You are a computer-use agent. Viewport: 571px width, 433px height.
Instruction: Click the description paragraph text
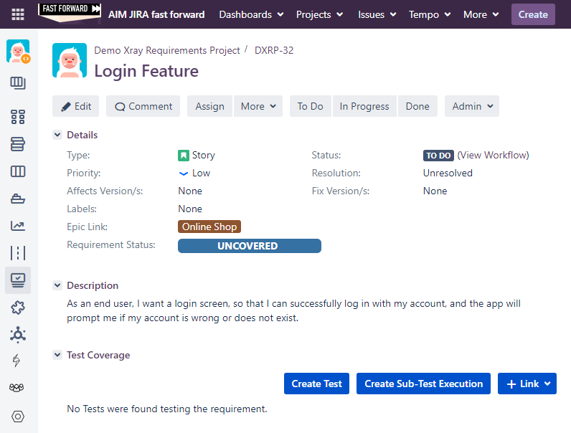(x=293, y=310)
